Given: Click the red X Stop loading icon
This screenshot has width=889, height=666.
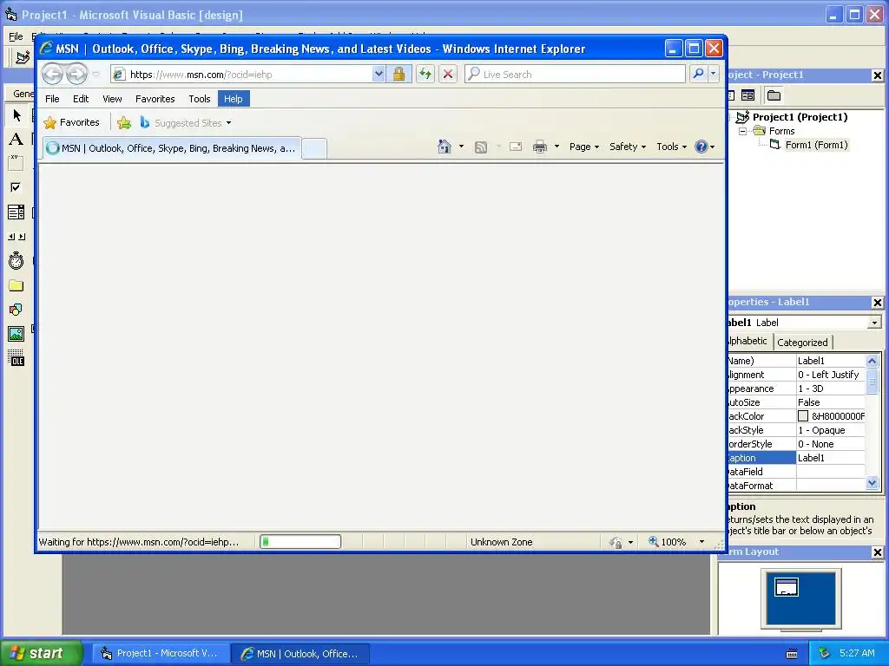Looking at the screenshot, I should point(448,75).
